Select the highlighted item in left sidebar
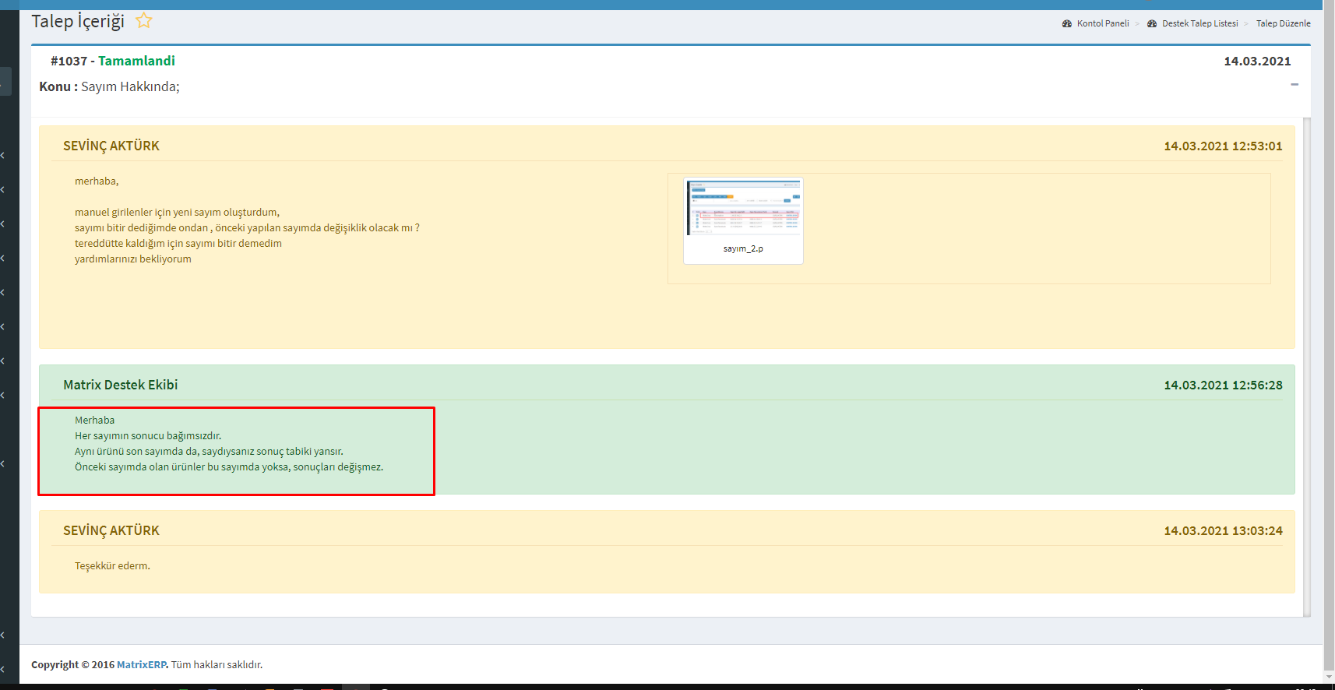Screen dimensions: 1335x690 click(x=5, y=81)
